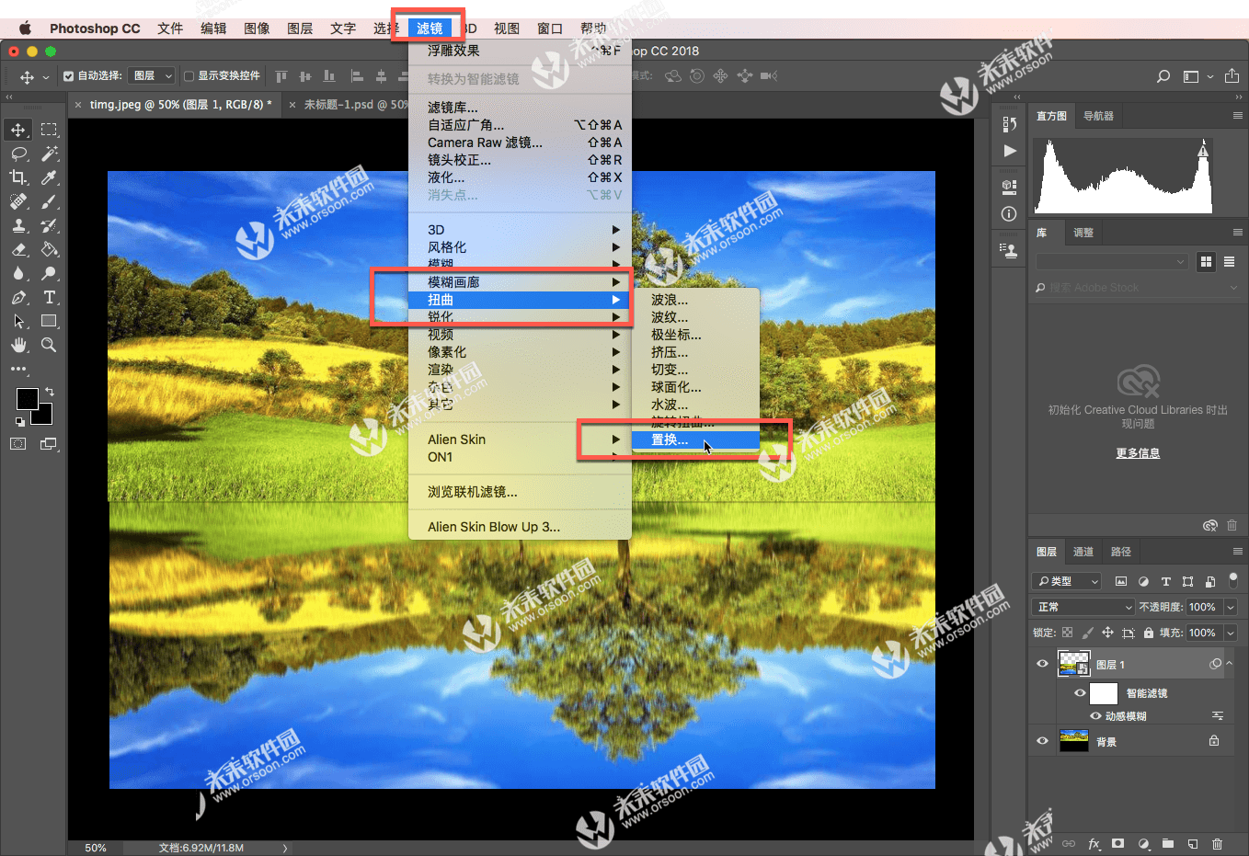The height and width of the screenshot is (856, 1249).
Task: Click the search magnifier in the options bar
Action: coord(1163,76)
